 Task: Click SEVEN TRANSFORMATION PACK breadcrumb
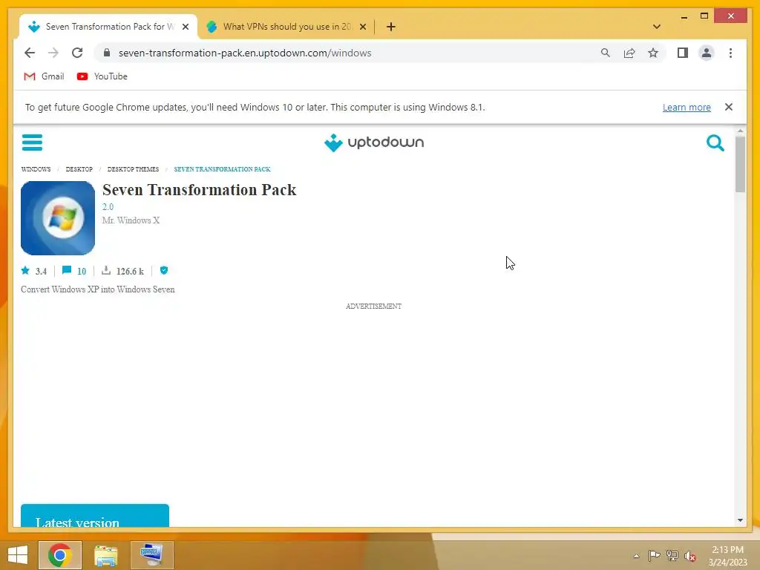point(222,169)
